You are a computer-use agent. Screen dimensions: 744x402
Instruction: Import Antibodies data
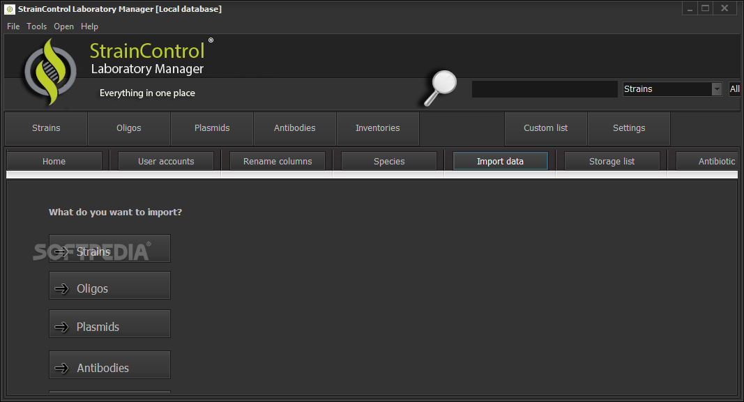[x=109, y=364]
